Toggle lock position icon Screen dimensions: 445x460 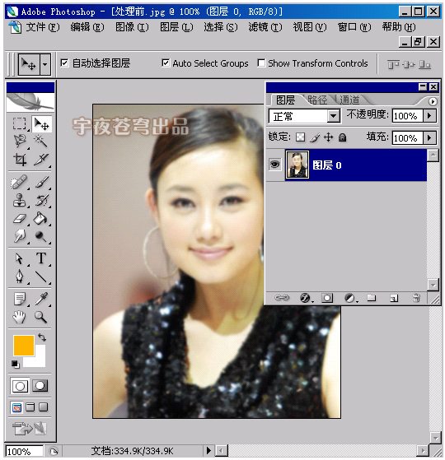click(x=328, y=137)
